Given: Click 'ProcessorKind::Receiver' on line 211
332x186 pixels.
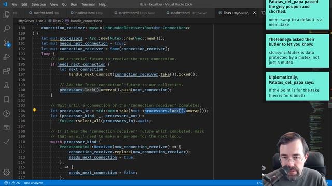Looking at the screenshot, I should click(86, 147).
